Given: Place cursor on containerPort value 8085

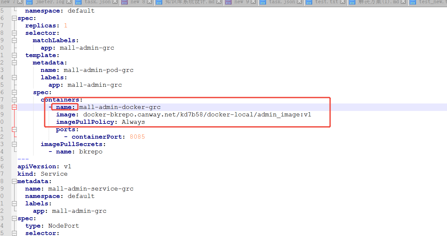Looking at the screenshot, I should click(x=137, y=137).
